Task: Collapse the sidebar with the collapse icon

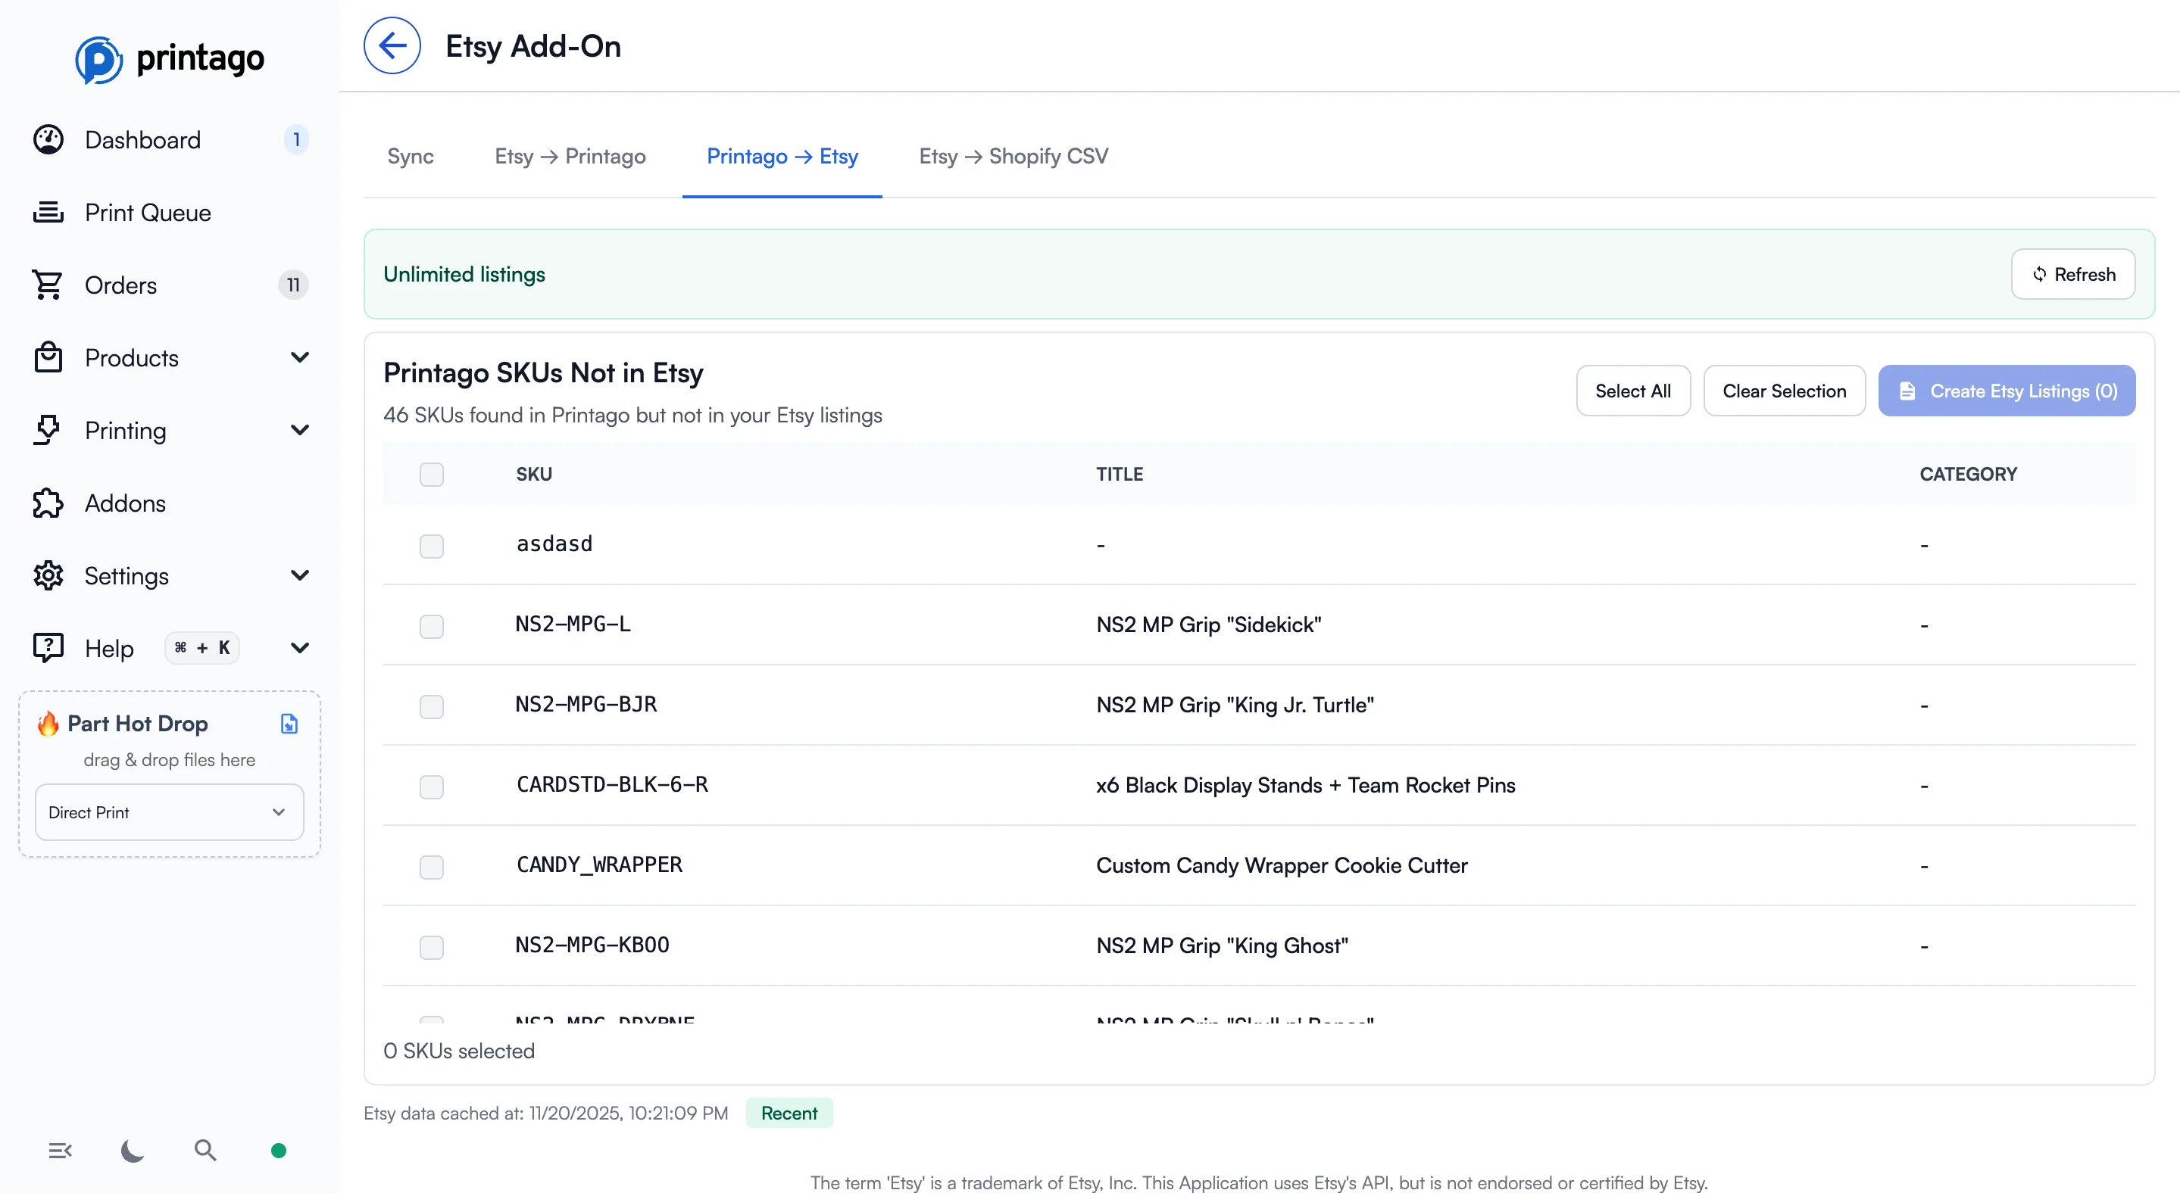Action: 59,1151
